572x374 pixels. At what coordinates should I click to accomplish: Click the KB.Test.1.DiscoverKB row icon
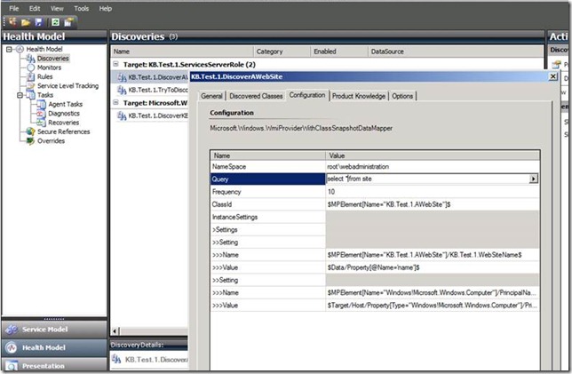click(x=122, y=115)
